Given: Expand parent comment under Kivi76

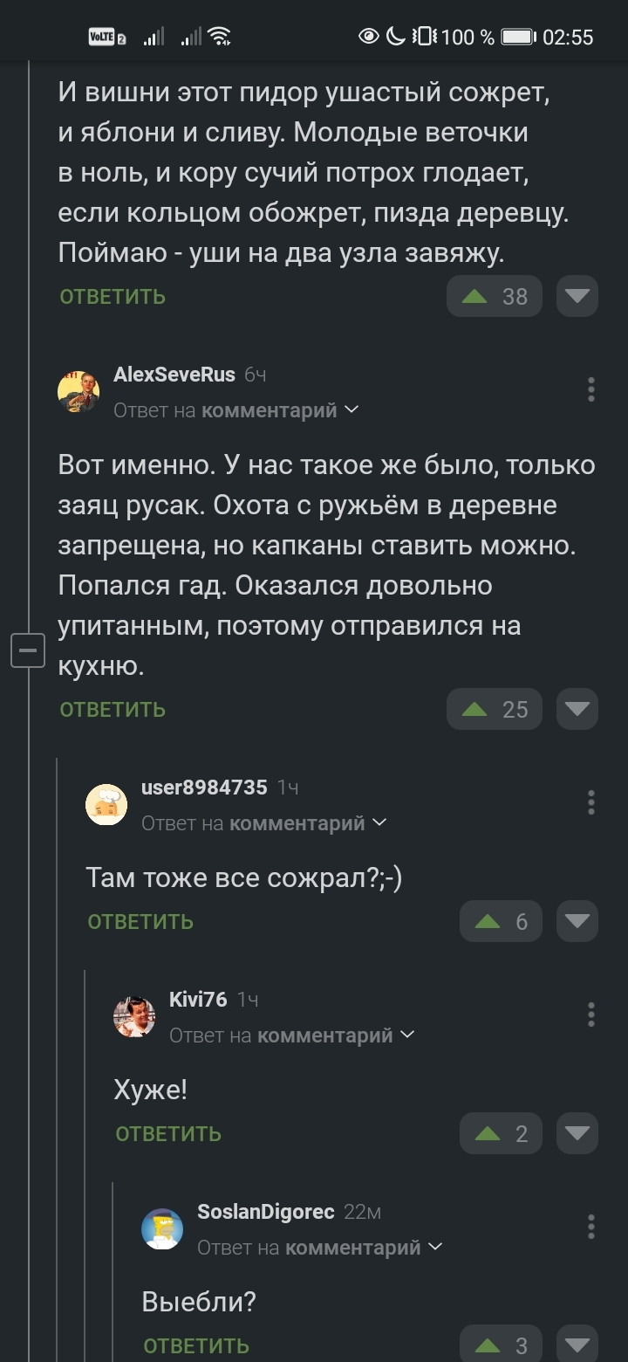Looking at the screenshot, I should 292,1035.
